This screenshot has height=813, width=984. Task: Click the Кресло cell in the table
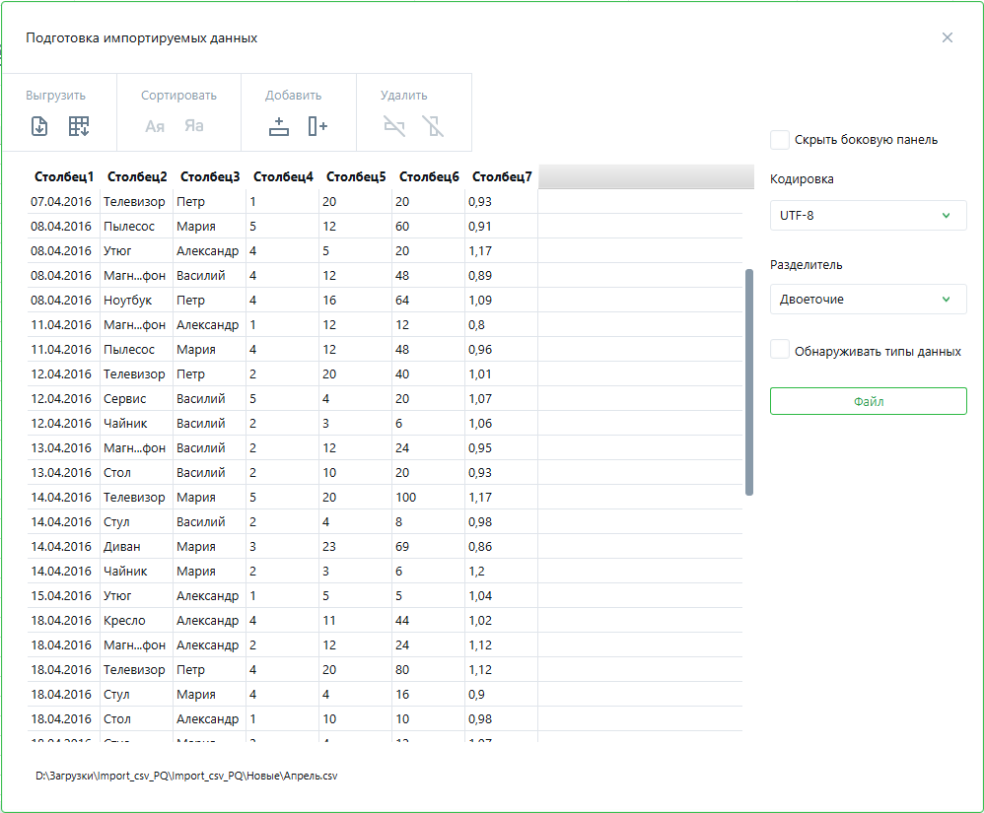tap(124, 621)
